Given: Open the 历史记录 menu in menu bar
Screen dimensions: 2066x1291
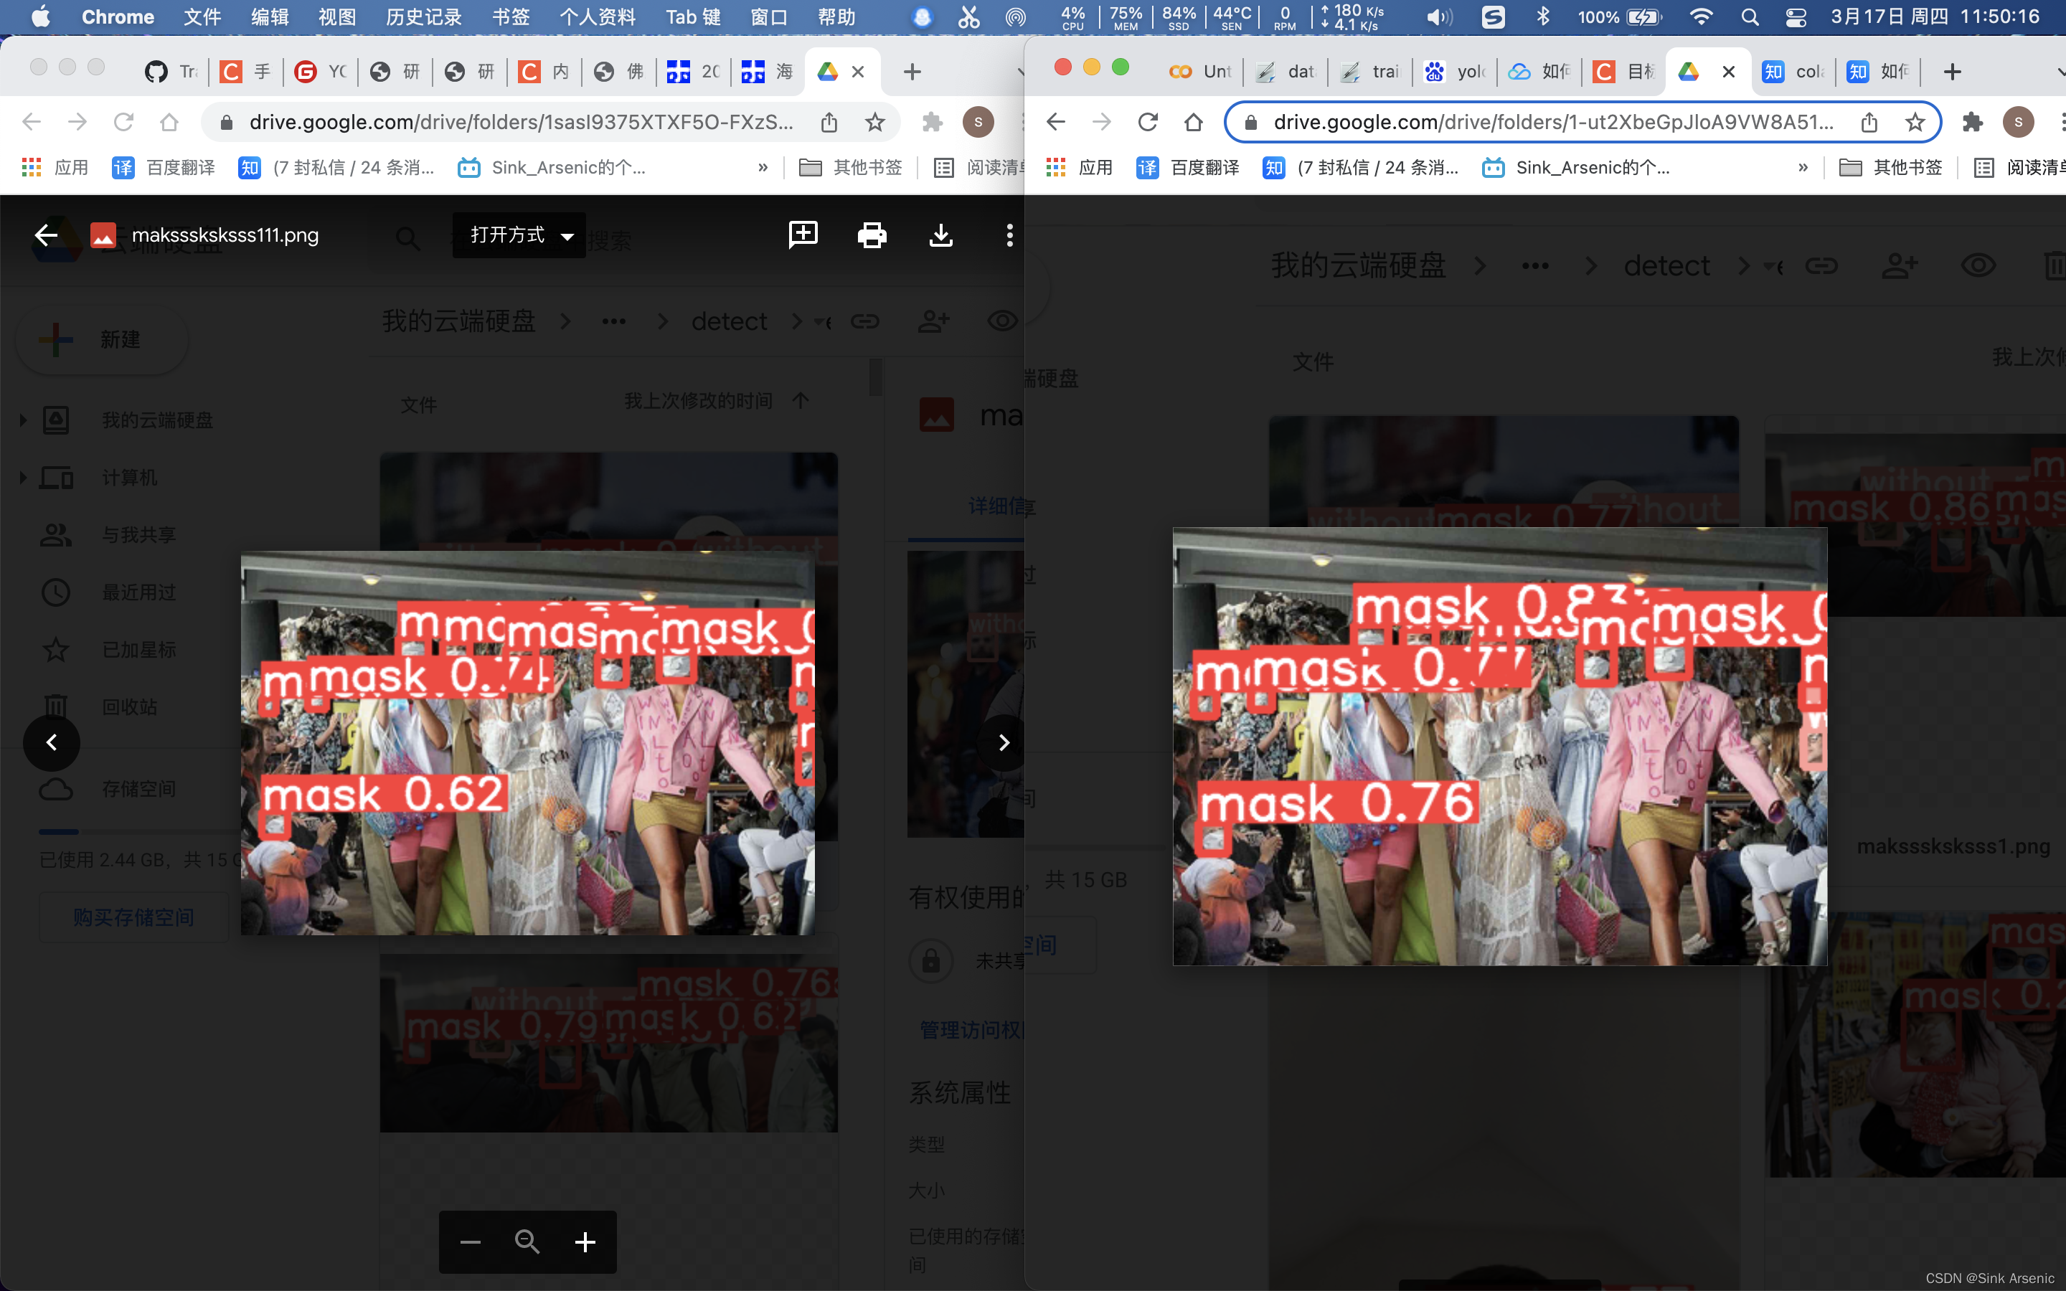Looking at the screenshot, I should (x=423, y=17).
